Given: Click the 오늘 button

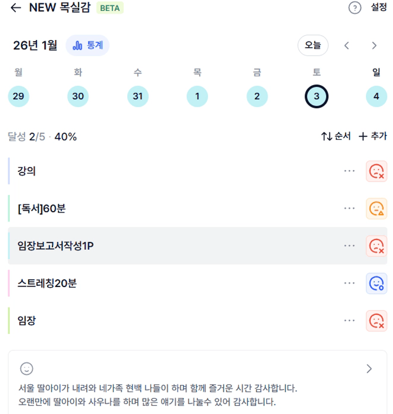Looking at the screenshot, I should tap(313, 46).
